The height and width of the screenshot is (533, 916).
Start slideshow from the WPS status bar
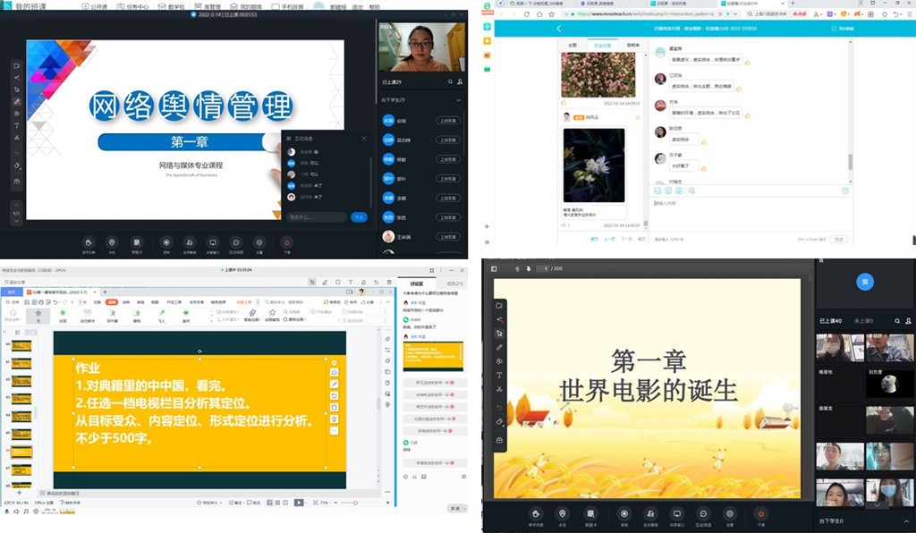(299, 503)
